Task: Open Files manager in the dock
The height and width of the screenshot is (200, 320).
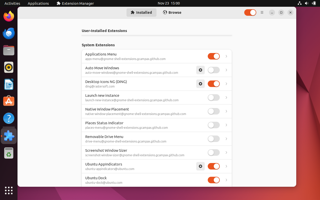Action: pos(9,50)
